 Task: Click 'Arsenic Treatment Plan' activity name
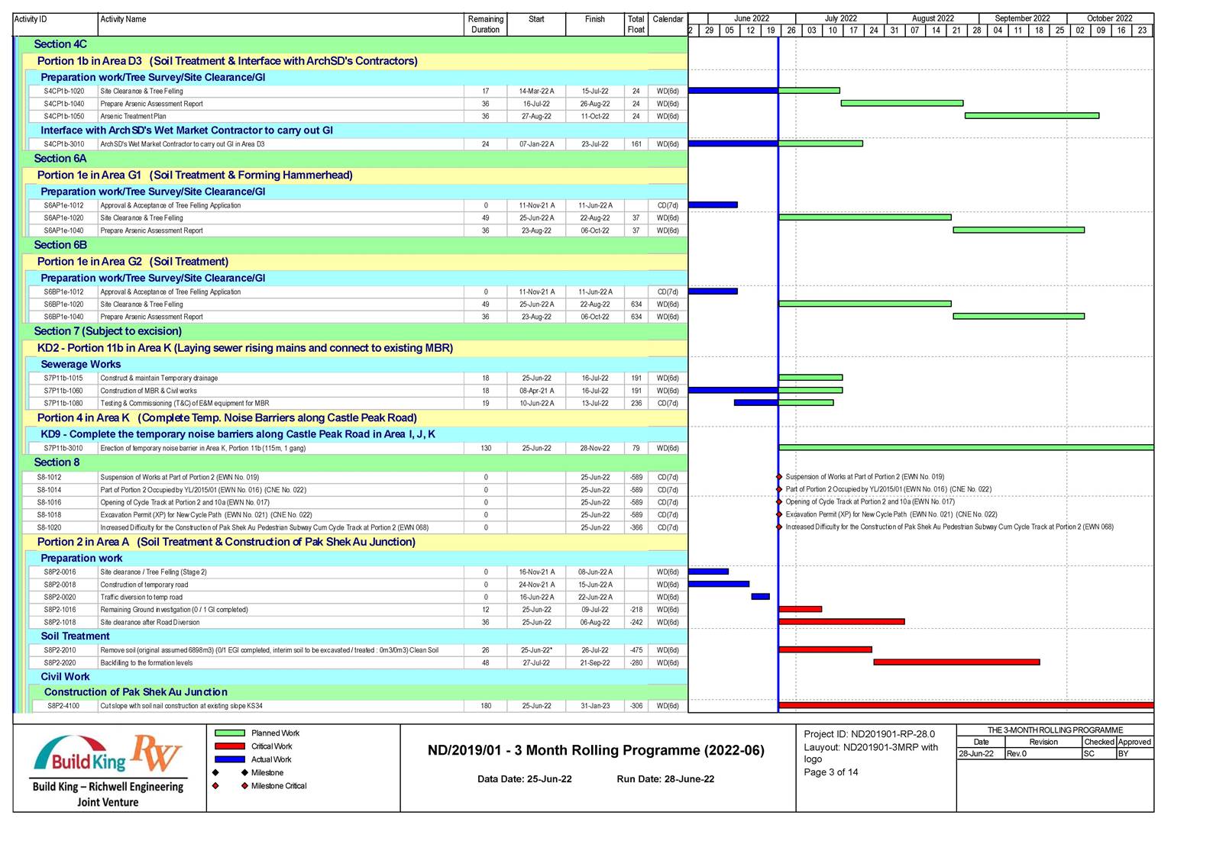[133, 117]
